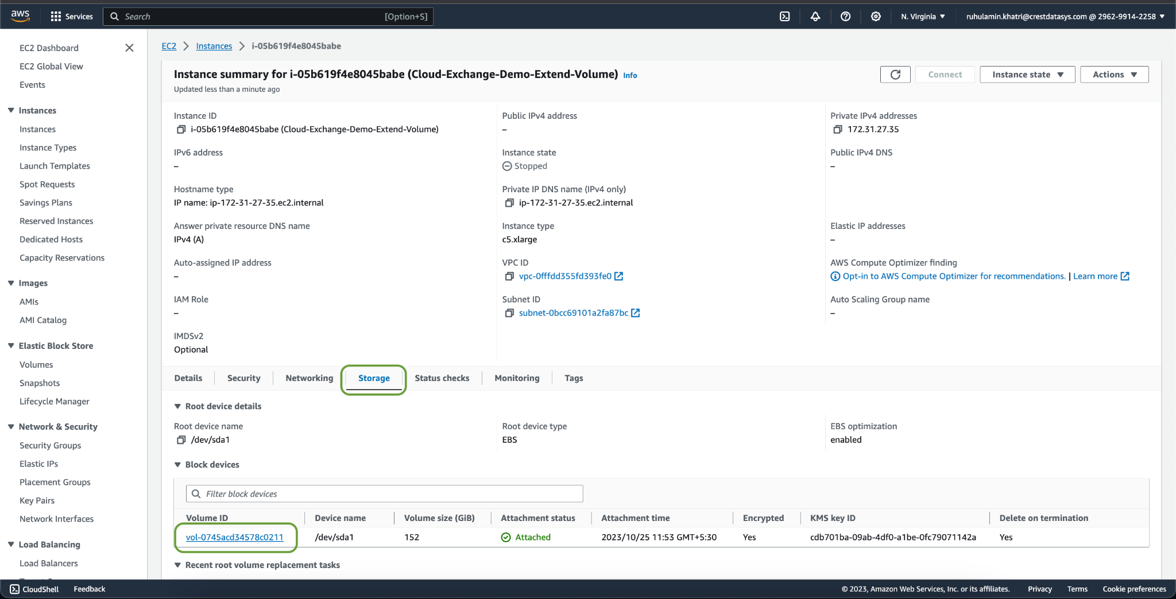The image size is (1176, 599).
Task: Click the CloudShell icon in the footer
Action: pos(14,589)
